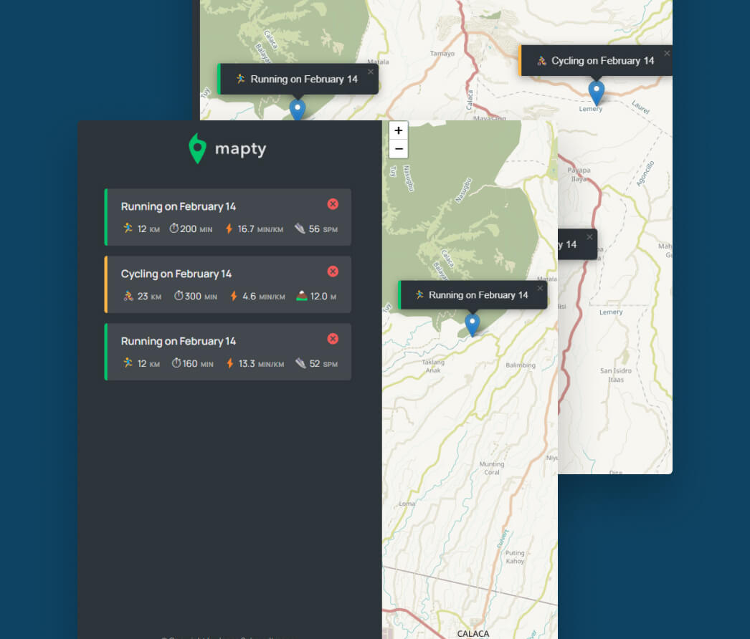Click the '12.0 M' elevation value
This screenshot has height=639, width=750.
[x=323, y=297]
